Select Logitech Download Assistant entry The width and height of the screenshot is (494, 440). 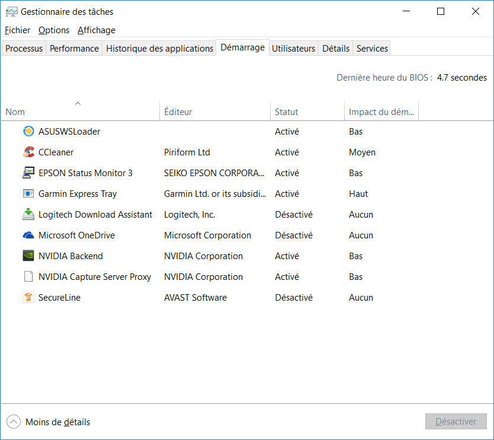pyautogui.click(x=95, y=215)
